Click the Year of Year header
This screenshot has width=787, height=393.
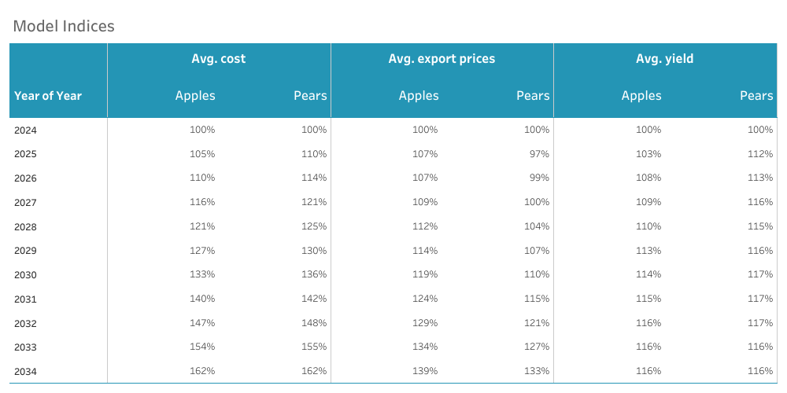pyautogui.click(x=48, y=96)
